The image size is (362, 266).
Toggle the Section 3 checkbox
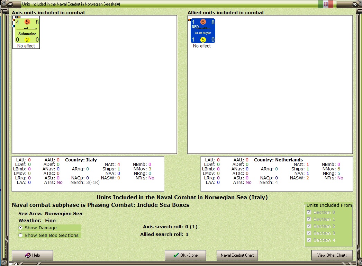click(x=309, y=233)
